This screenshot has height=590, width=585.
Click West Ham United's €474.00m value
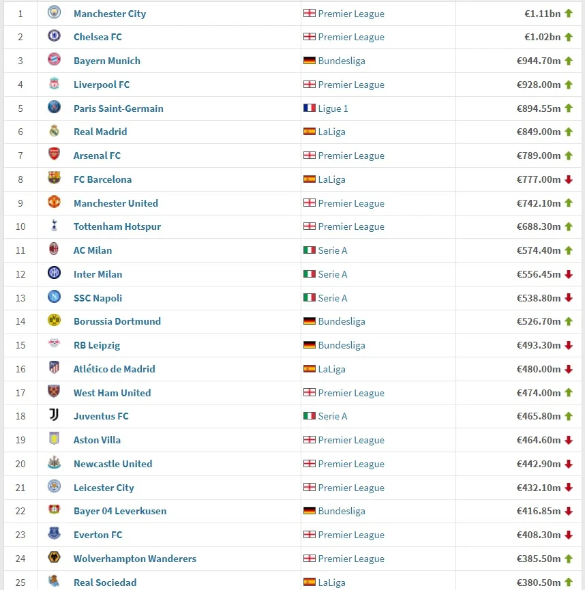click(538, 393)
